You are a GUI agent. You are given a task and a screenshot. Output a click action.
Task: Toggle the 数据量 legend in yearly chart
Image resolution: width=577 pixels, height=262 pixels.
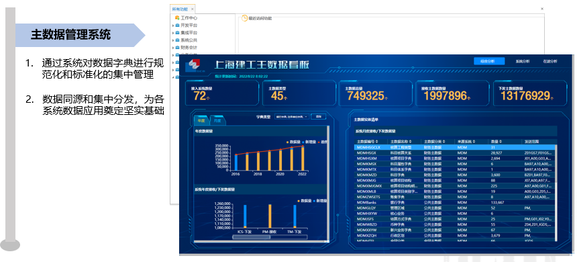click(x=293, y=142)
